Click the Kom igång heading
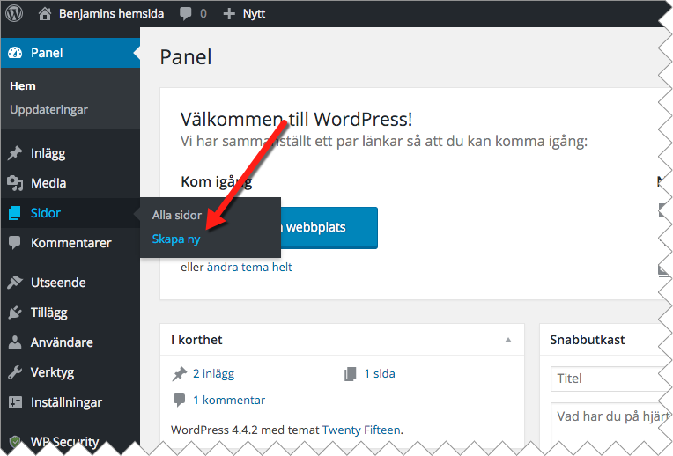The image size is (673, 456). click(x=217, y=182)
